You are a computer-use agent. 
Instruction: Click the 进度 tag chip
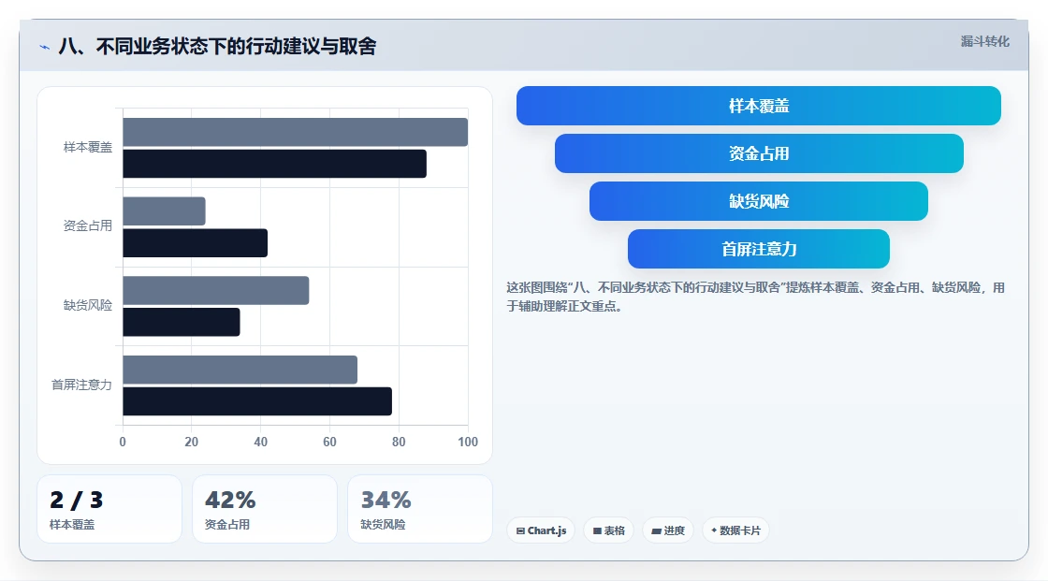(x=668, y=530)
